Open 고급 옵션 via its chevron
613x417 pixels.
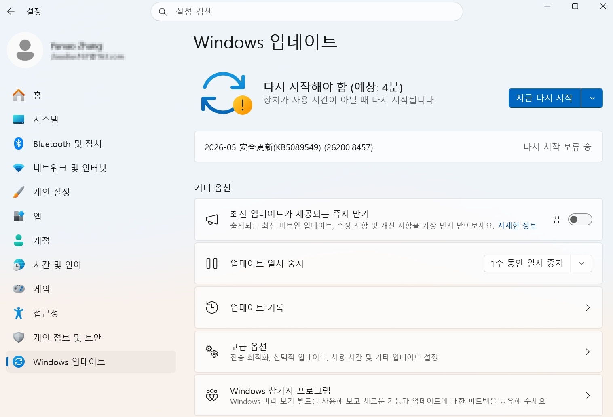[588, 352]
